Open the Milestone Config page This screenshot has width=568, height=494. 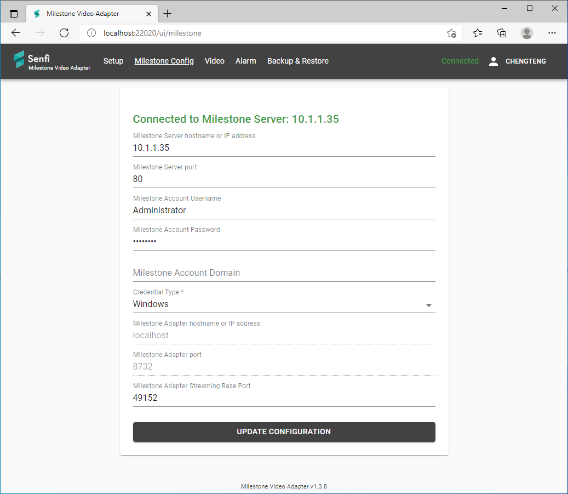(164, 61)
